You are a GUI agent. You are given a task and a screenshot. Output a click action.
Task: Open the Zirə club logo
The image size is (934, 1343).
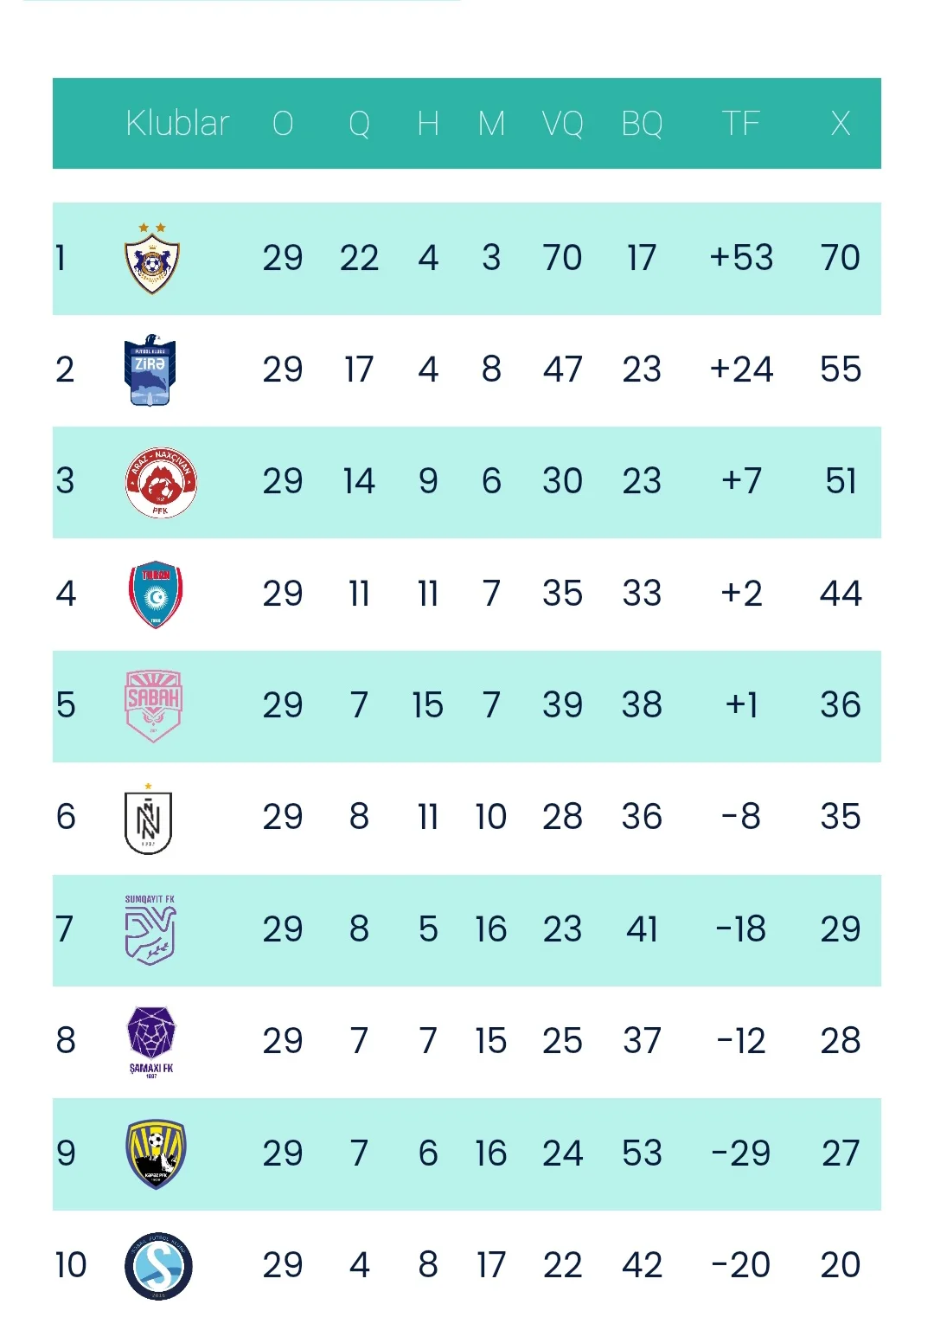[x=150, y=370]
